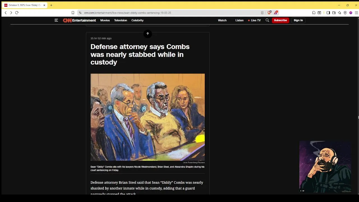This screenshot has width=359, height=202.
Task: Click the page vertical scrollbar thumb
Action: [358, 117]
